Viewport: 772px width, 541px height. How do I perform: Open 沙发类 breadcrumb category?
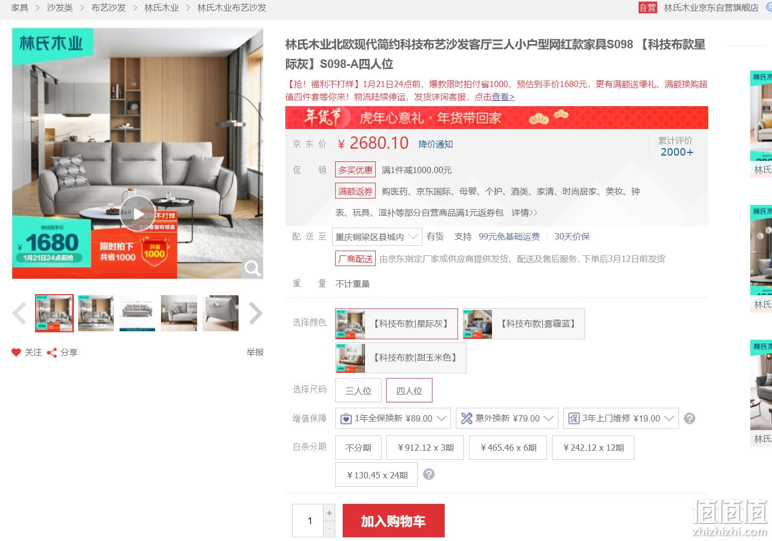click(x=60, y=8)
